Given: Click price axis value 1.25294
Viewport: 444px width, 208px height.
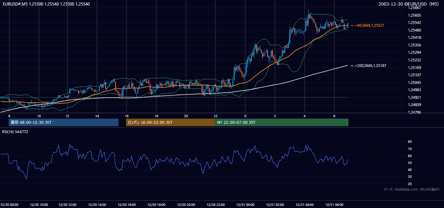Looking at the screenshot, I should 414,52.
